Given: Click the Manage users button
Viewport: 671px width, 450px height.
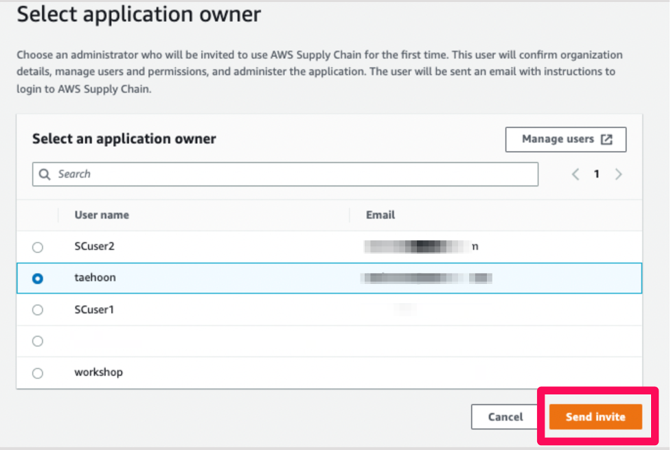Looking at the screenshot, I should point(566,139).
